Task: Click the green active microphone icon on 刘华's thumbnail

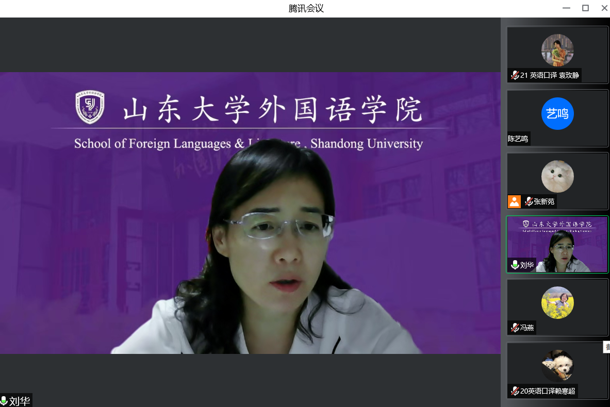Action: (x=515, y=265)
